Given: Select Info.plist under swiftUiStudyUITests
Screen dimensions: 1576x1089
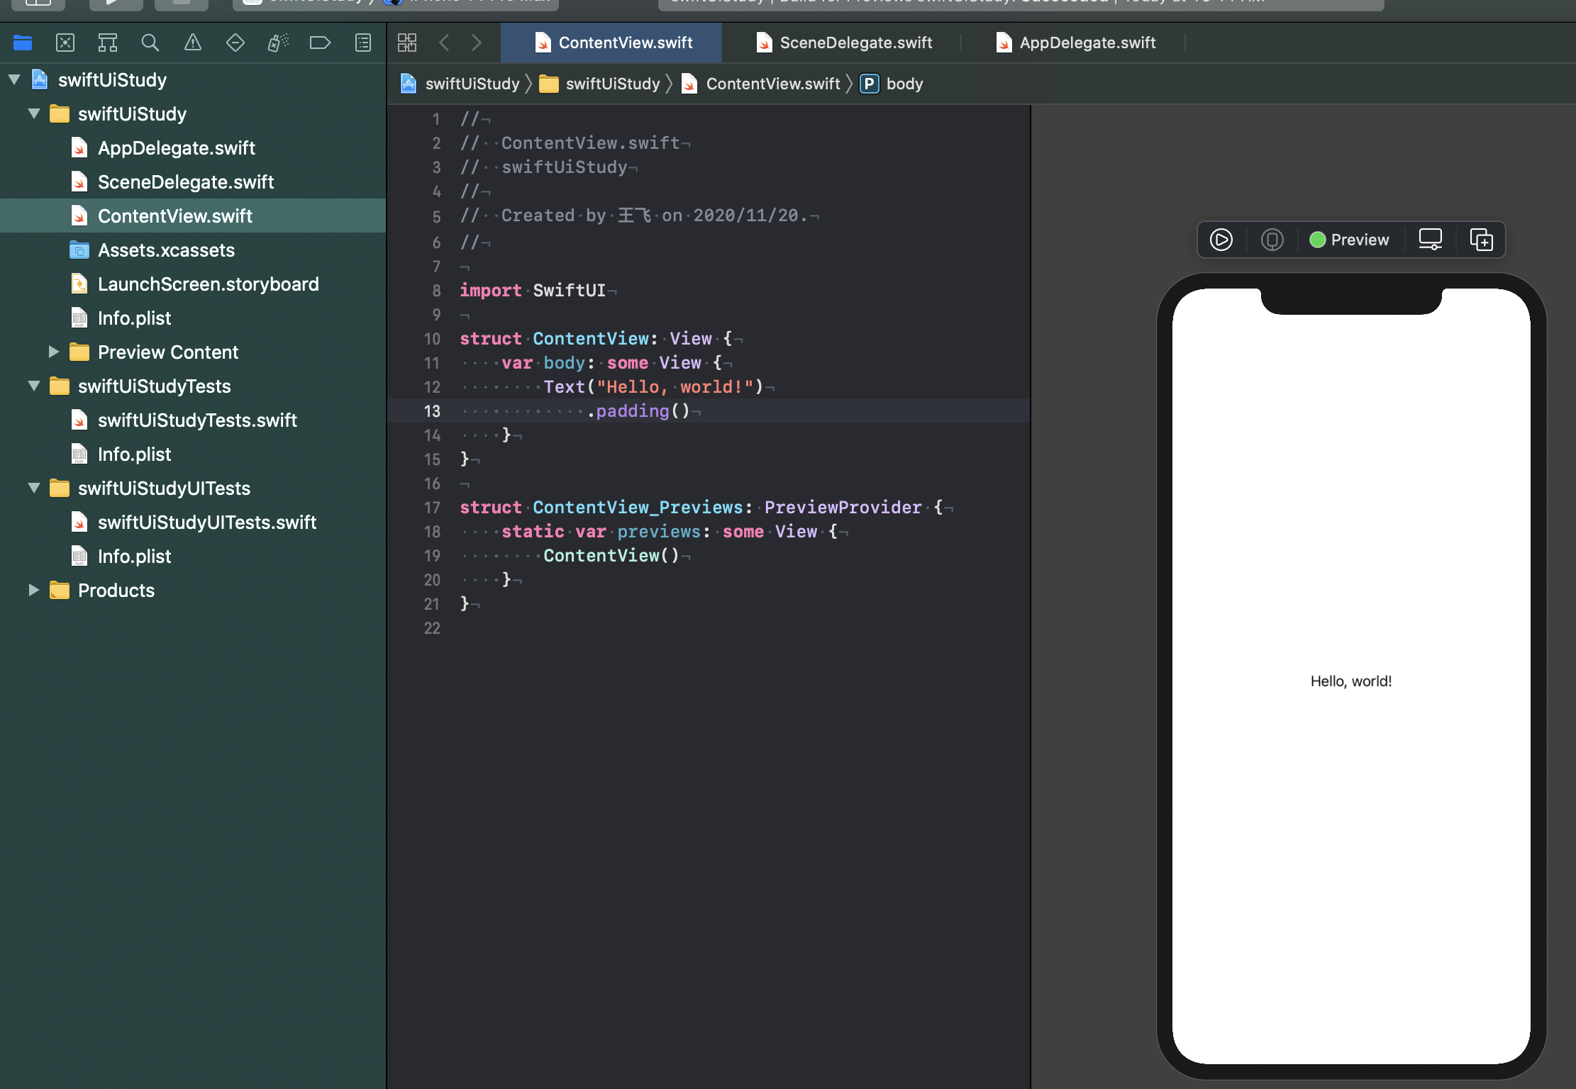Looking at the screenshot, I should click(193, 556).
